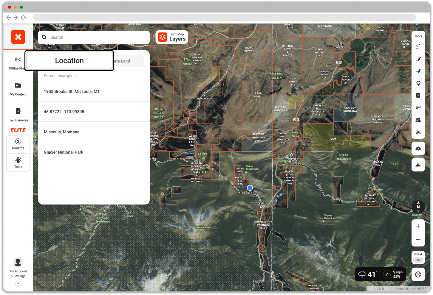Click the wind direction compass indicator

pyautogui.click(x=387, y=274)
